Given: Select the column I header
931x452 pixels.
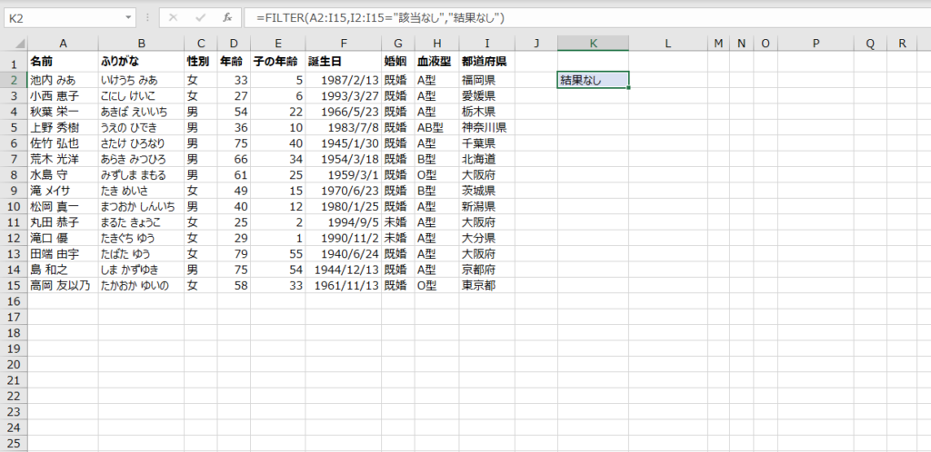Looking at the screenshot, I should click(x=486, y=43).
